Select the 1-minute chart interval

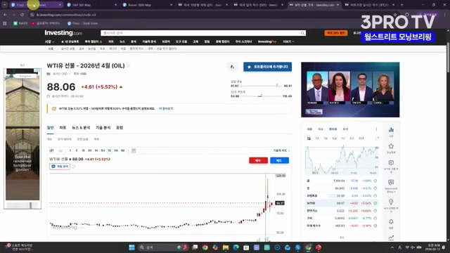tap(70, 150)
